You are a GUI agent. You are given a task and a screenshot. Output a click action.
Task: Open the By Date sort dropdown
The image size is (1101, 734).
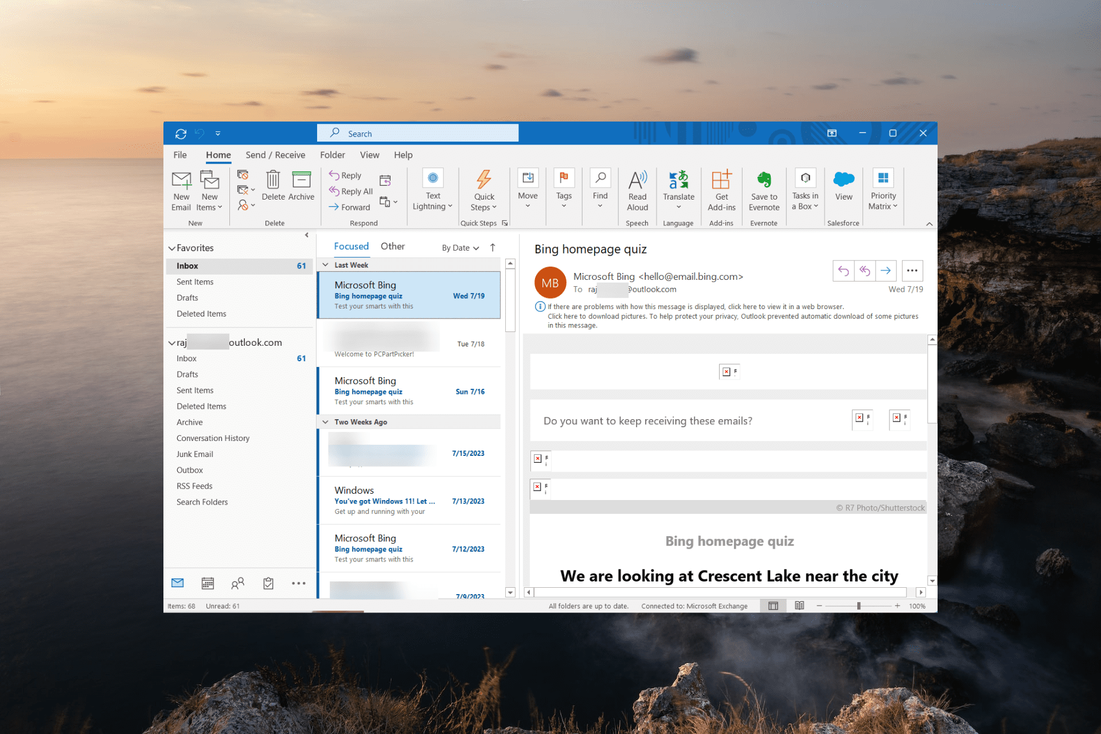point(460,248)
